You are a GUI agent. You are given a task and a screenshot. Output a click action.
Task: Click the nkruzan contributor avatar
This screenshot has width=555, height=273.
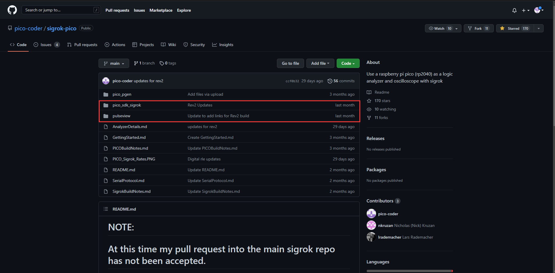pos(371,225)
